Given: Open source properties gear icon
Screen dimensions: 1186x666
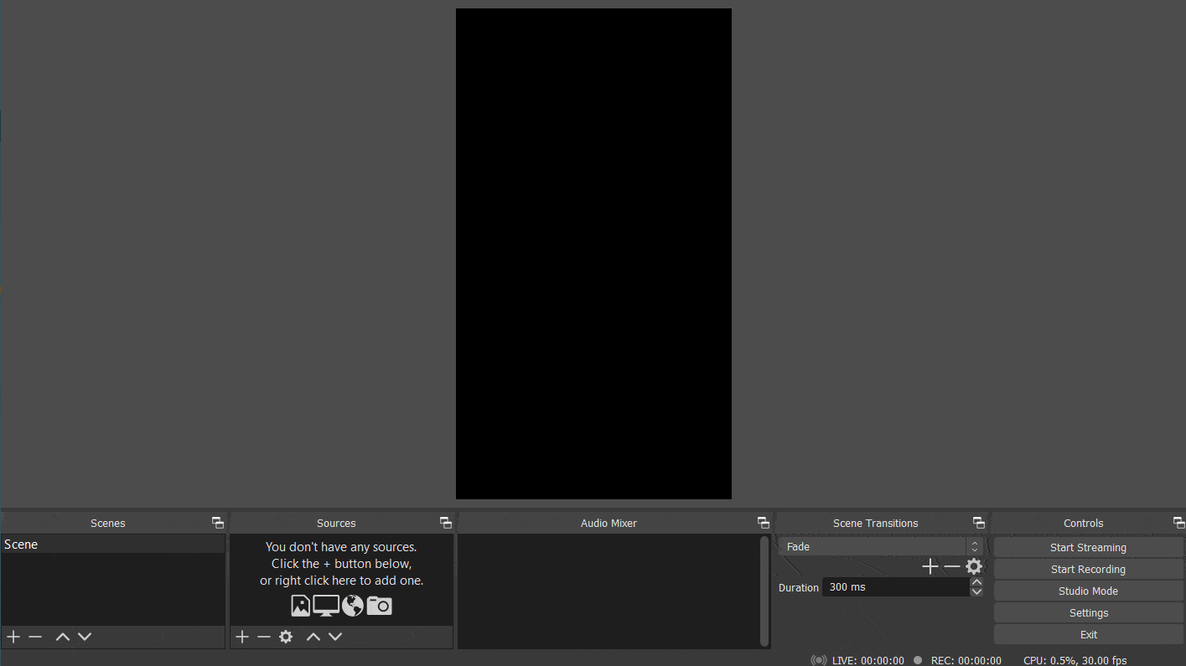Looking at the screenshot, I should coord(286,637).
